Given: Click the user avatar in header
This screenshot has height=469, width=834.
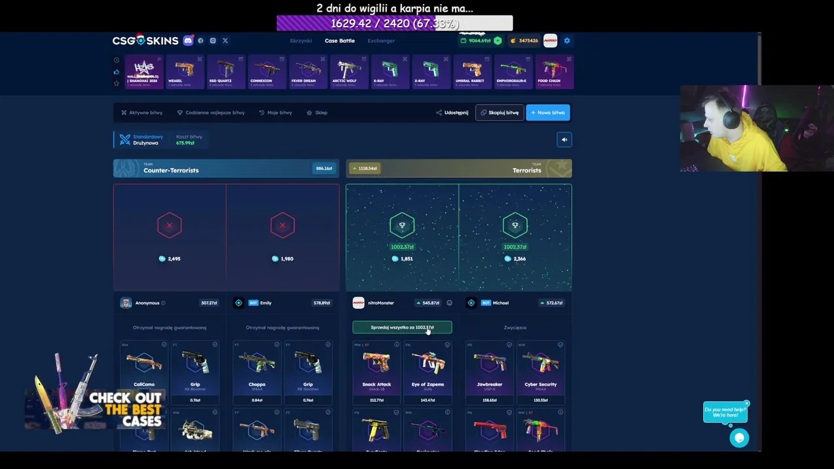Looking at the screenshot, I should click(551, 40).
